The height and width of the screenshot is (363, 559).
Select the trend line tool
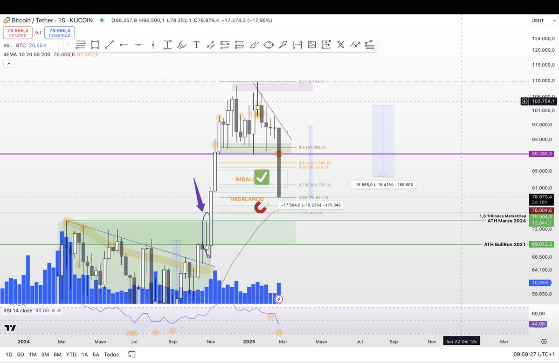(110, 45)
